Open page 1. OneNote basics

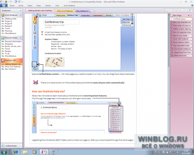pos(181,19)
